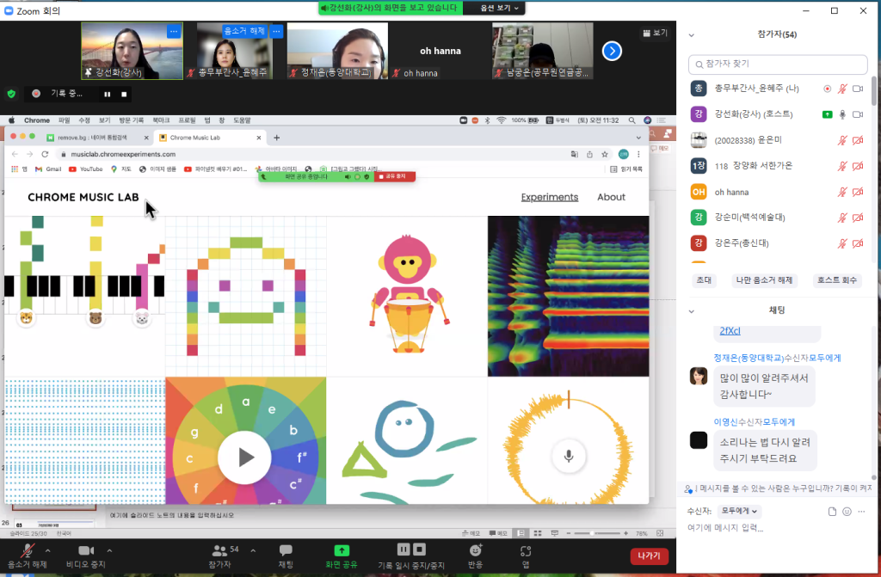Click the 참가자 찾기 search field
Screen dimensions: 881x577
point(779,64)
